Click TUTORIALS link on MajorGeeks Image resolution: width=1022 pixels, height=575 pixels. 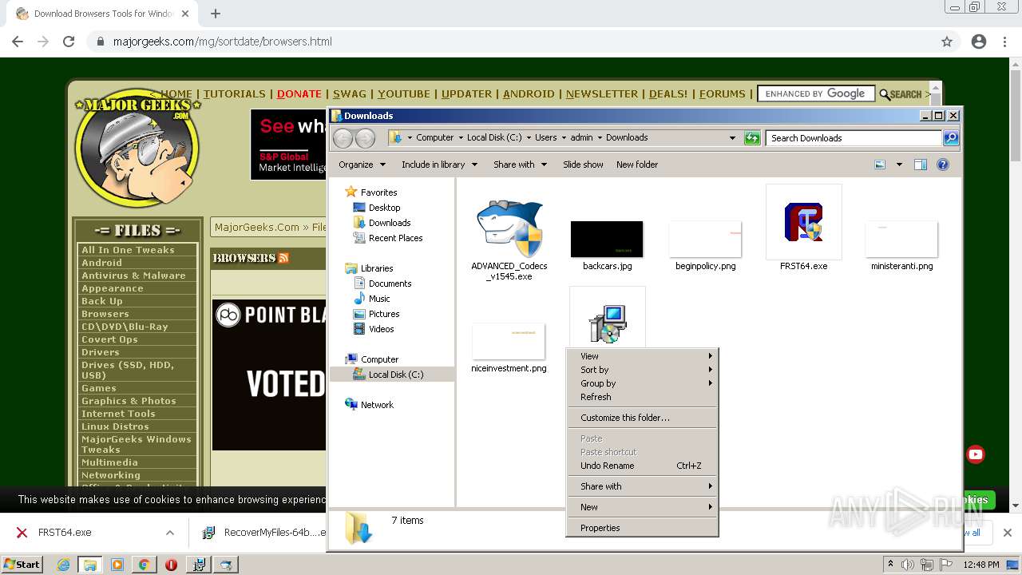point(234,93)
